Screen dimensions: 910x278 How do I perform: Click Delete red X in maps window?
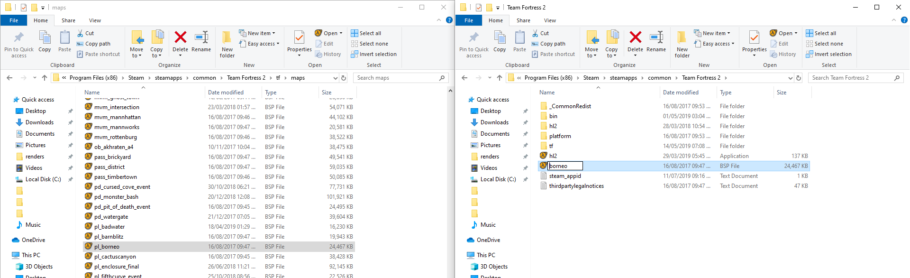click(x=180, y=37)
